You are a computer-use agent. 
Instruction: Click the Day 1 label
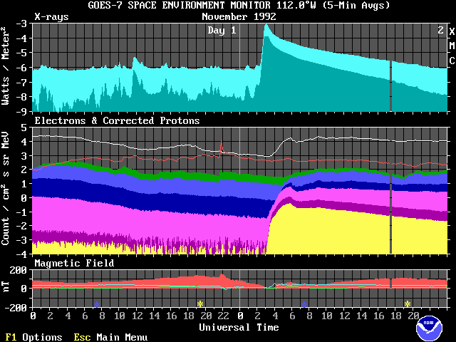(x=222, y=30)
